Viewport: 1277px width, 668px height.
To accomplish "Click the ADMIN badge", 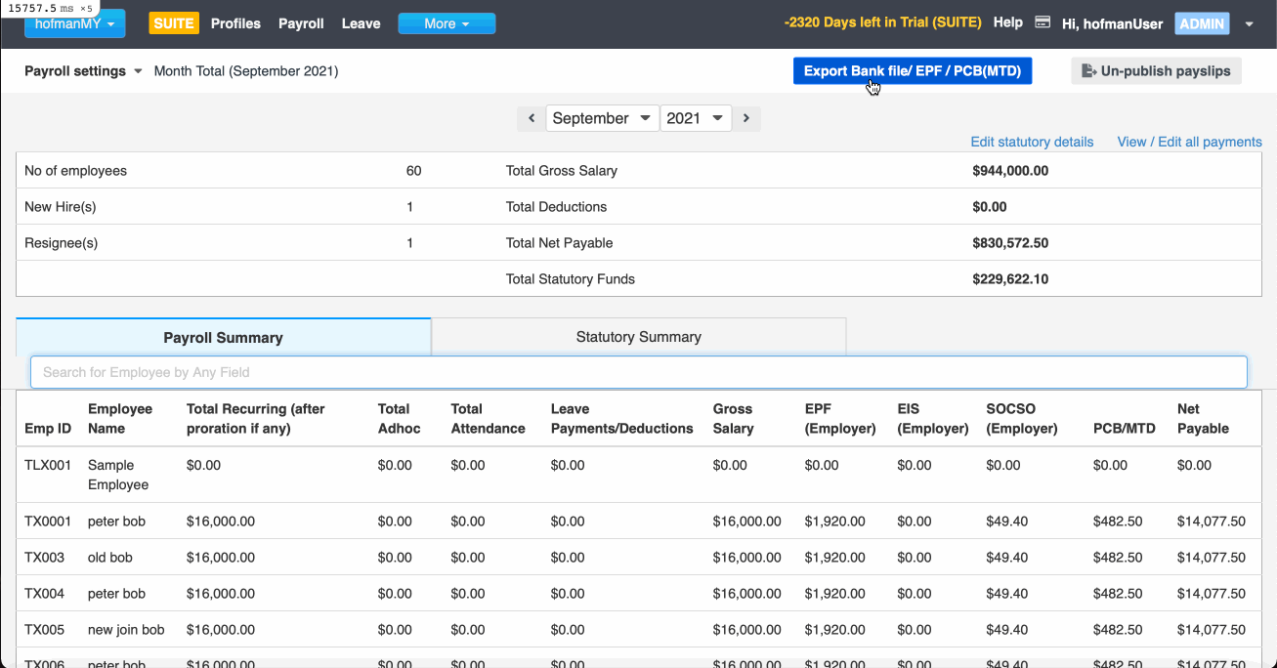I will tap(1202, 23).
